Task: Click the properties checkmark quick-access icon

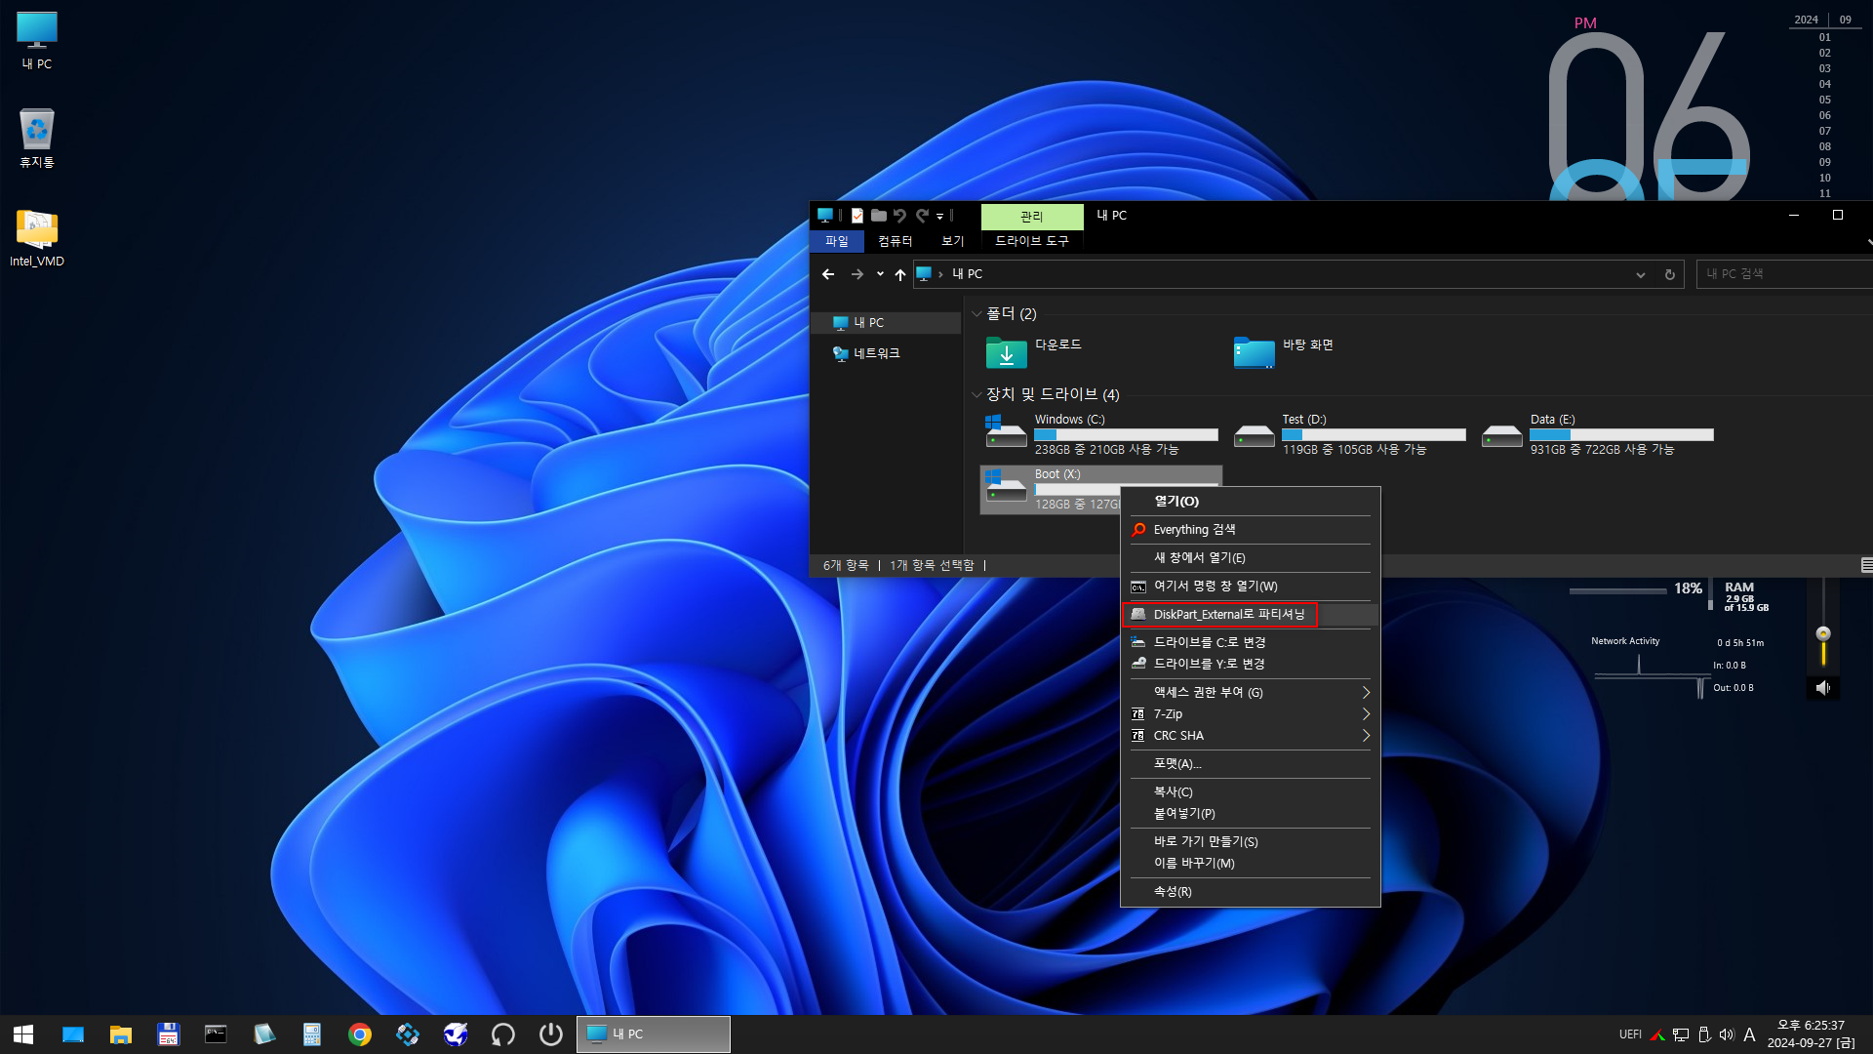Action: pos(857,216)
